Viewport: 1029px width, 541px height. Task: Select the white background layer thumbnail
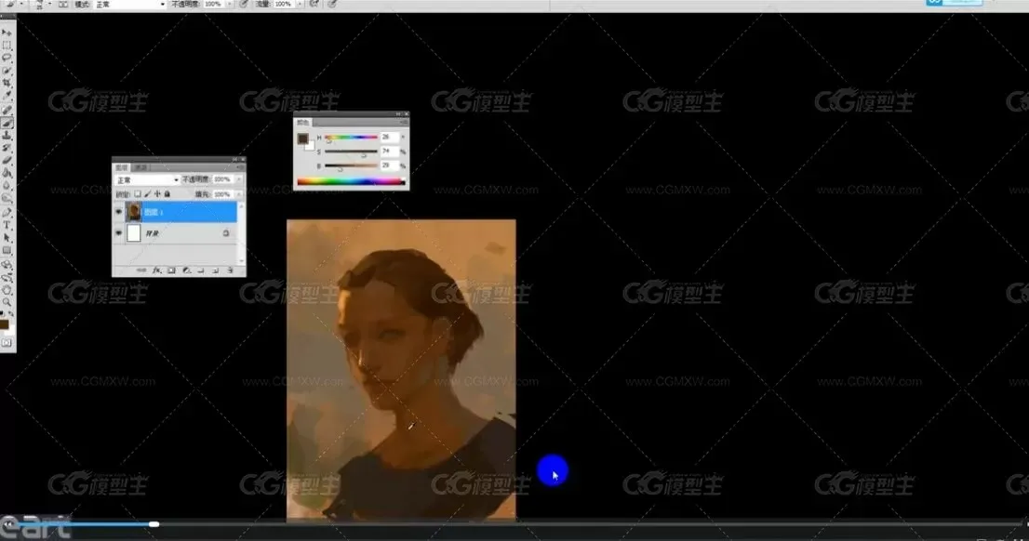point(134,232)
